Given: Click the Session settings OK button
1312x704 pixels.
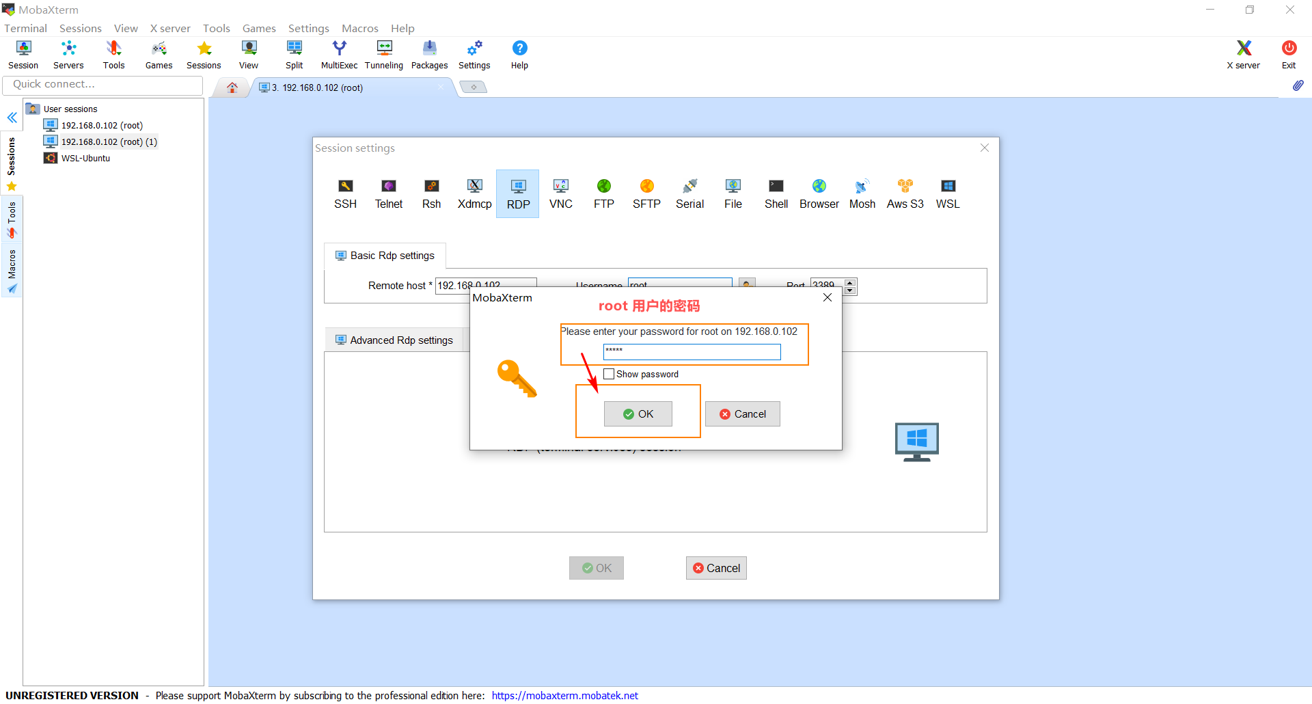Looking at the screenshot, I should tap(596, 568).
